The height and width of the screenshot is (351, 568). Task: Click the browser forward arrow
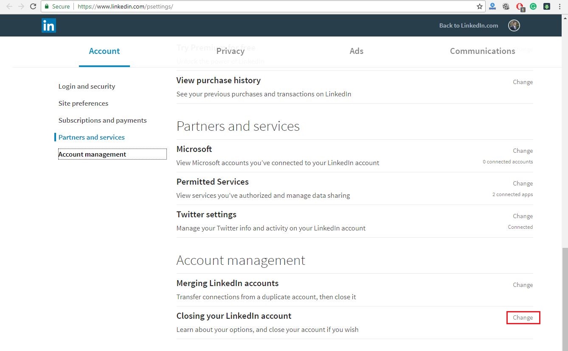21,7
